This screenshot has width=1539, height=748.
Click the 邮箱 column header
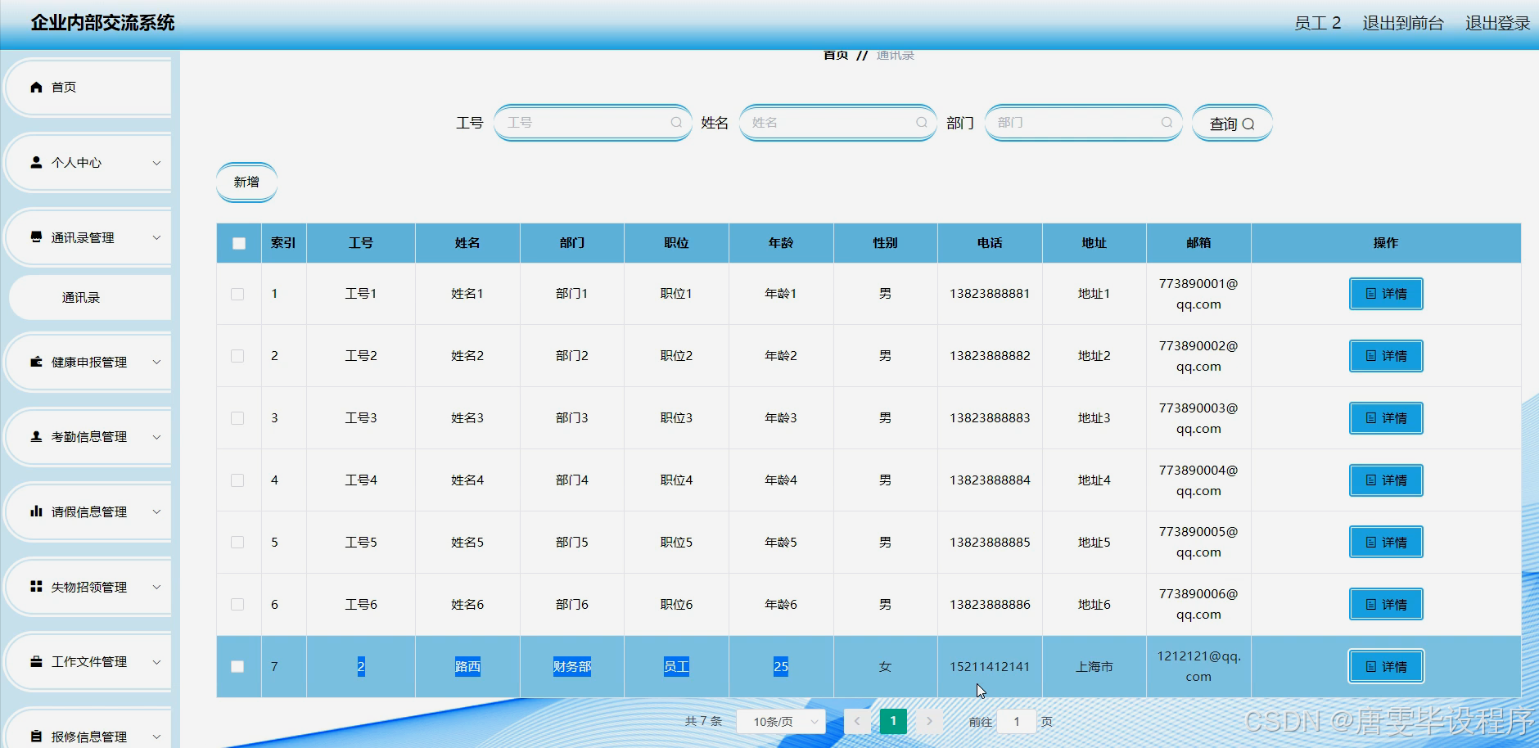click(x=1198, y=243)
